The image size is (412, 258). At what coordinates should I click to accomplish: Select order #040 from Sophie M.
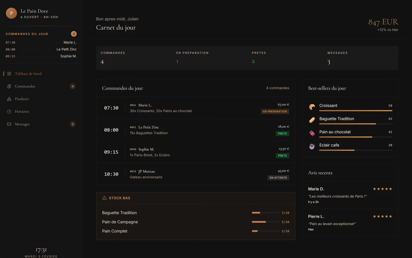195,152
